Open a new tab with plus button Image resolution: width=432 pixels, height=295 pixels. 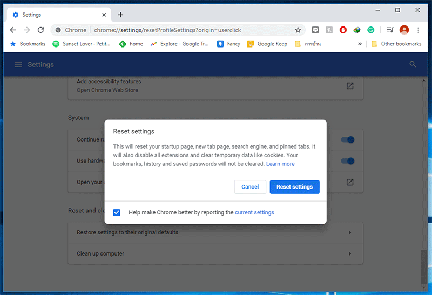coord(120,15)
